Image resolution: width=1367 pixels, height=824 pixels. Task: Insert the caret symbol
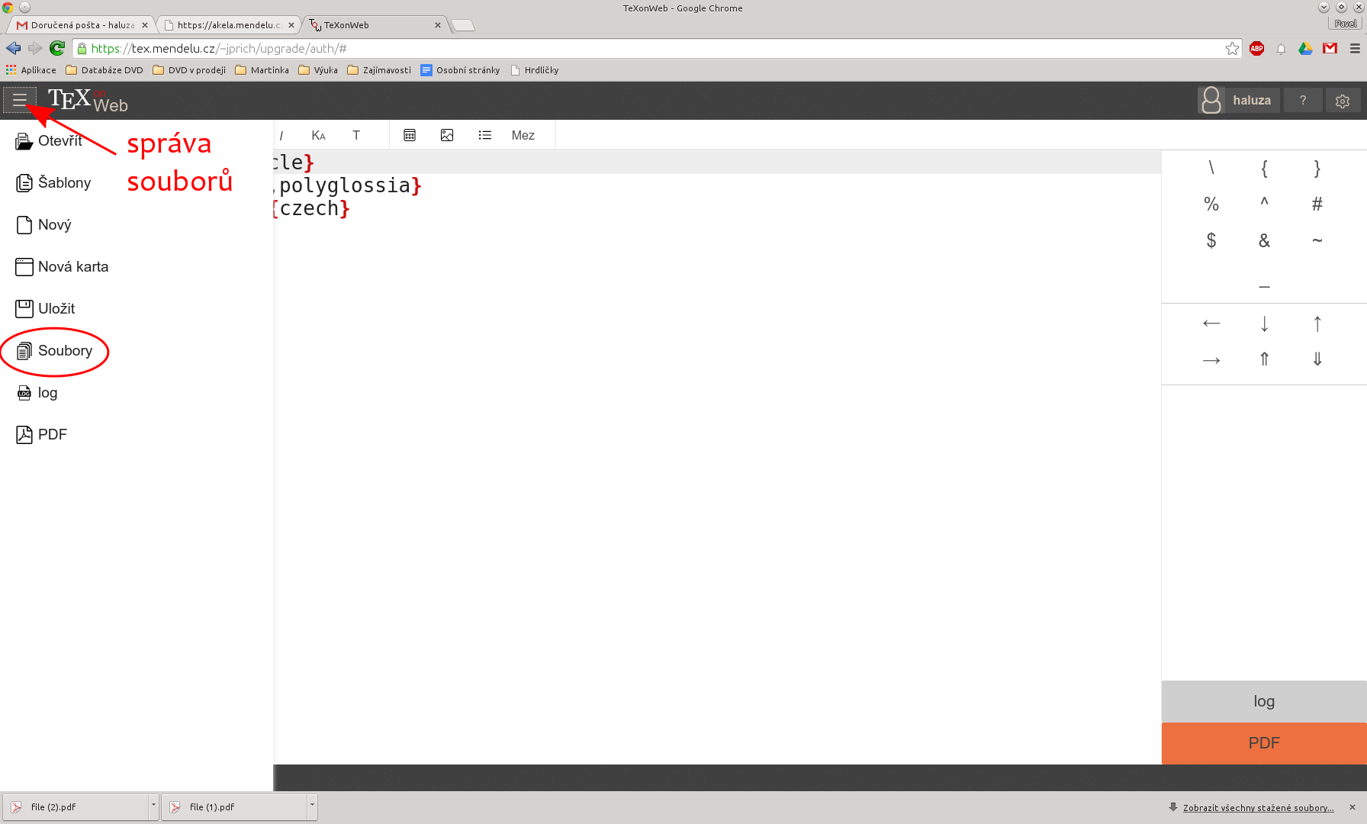[x=1264, y=203]
